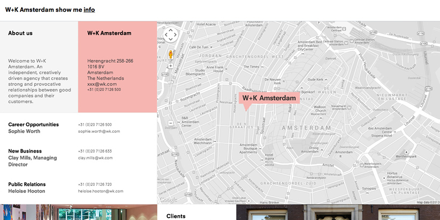Click the building facade photo thumbnail
440x220 pixels.
338,213
